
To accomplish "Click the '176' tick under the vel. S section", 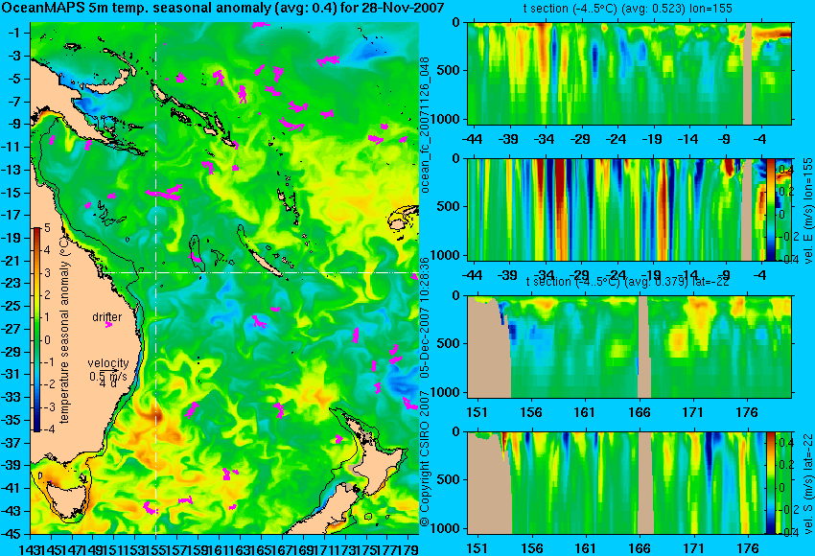I will click(748, 548).
